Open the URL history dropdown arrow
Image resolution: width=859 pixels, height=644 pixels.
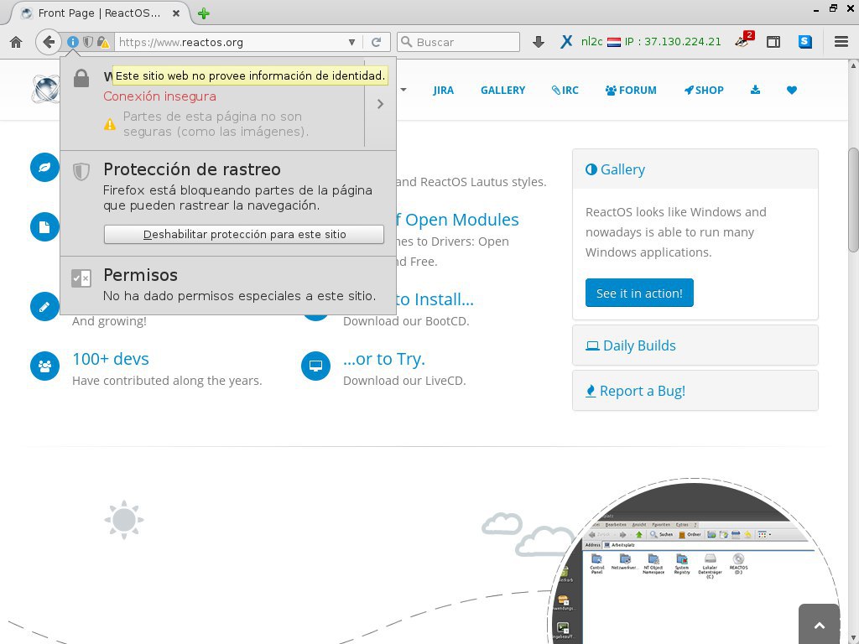coord(351,42)
